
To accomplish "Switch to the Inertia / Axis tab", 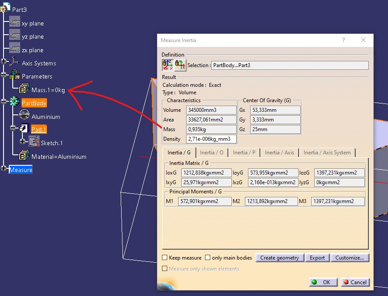I will (x=280, y=153).
